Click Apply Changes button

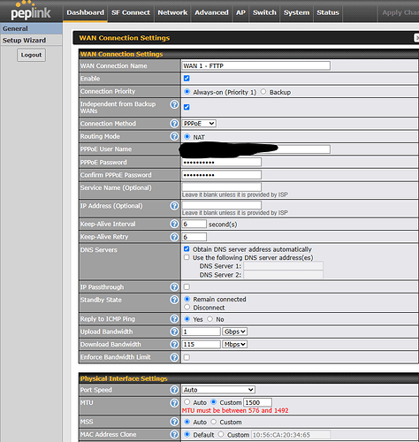400,12
